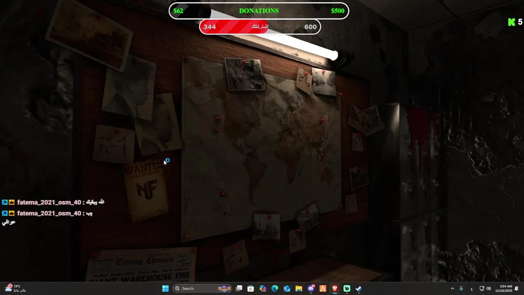This screenshot has height=295, width=524.
Task: Open Discord from the taskbar
Action: tap(311, 288)
